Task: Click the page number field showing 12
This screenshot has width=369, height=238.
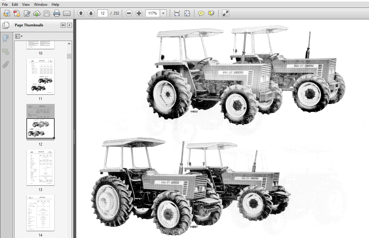Action: pyautogui.click(x=103, y=13)
